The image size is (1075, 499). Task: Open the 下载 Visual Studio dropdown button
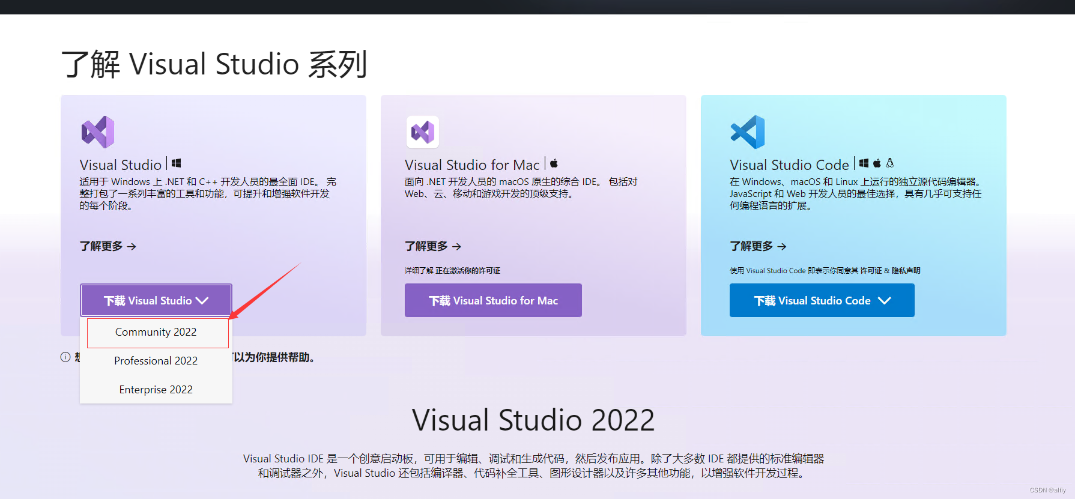click(156, 300)
